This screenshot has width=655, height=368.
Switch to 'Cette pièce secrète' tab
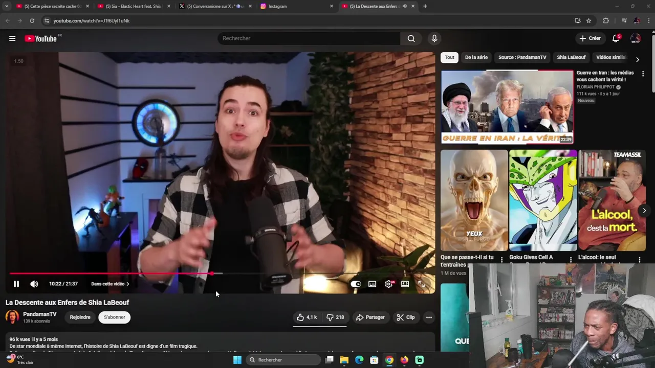52,6
